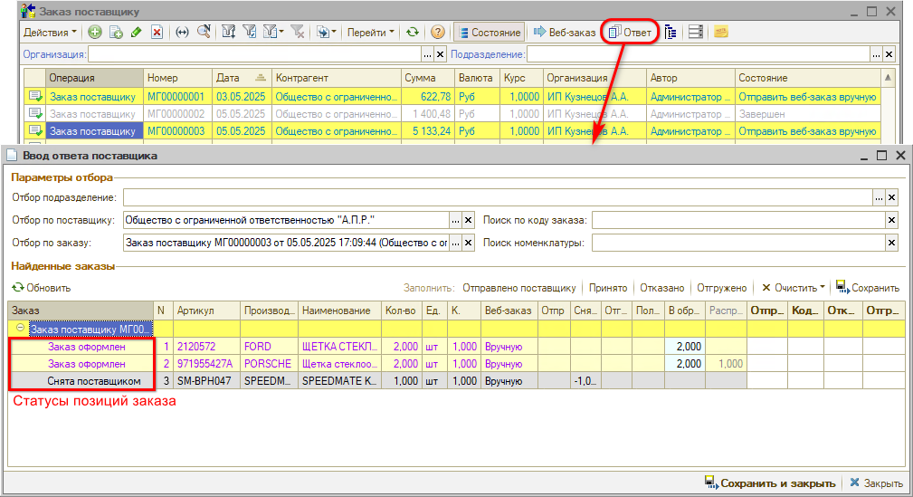Click the pencil edit icon in toolbar
Screen dimensions: 913x497
tap(136, 32)
